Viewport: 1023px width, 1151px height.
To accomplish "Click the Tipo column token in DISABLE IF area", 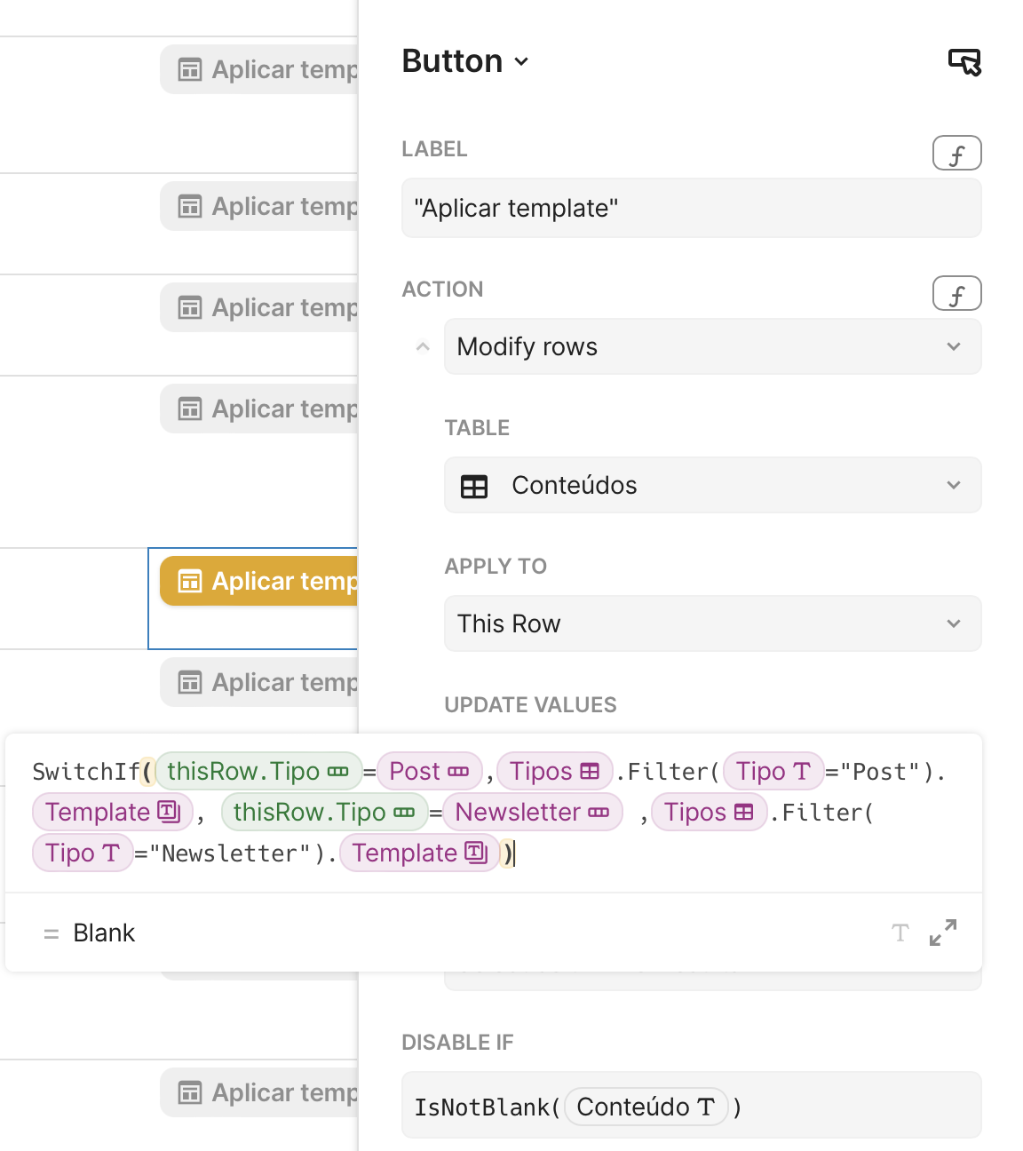I will tap(646, 1107).
